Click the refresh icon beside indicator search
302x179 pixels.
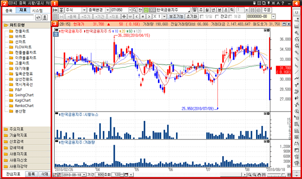[38, 17]
